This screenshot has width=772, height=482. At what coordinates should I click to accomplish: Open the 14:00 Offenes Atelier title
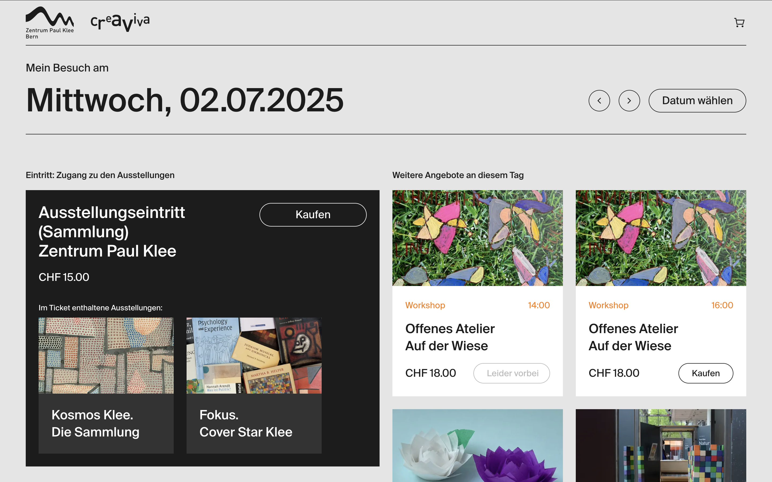pos(450,337)
